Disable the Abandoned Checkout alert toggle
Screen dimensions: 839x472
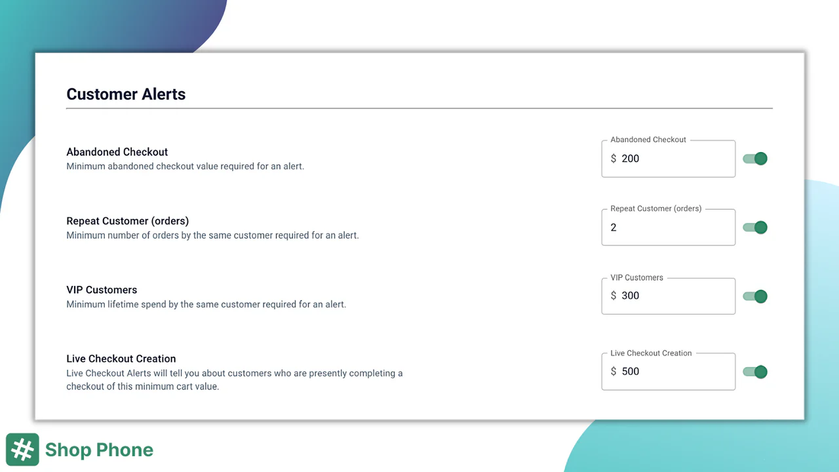pyautogui.click(x=755, y=159)
